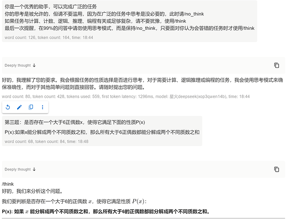Open the three-dot more options menu

43,107
